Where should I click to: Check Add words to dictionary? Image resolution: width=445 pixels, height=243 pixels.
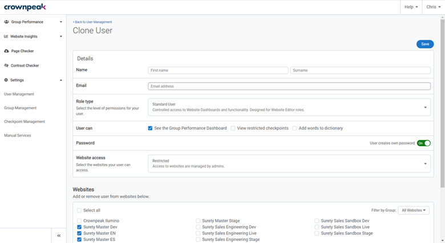point(294,128)
